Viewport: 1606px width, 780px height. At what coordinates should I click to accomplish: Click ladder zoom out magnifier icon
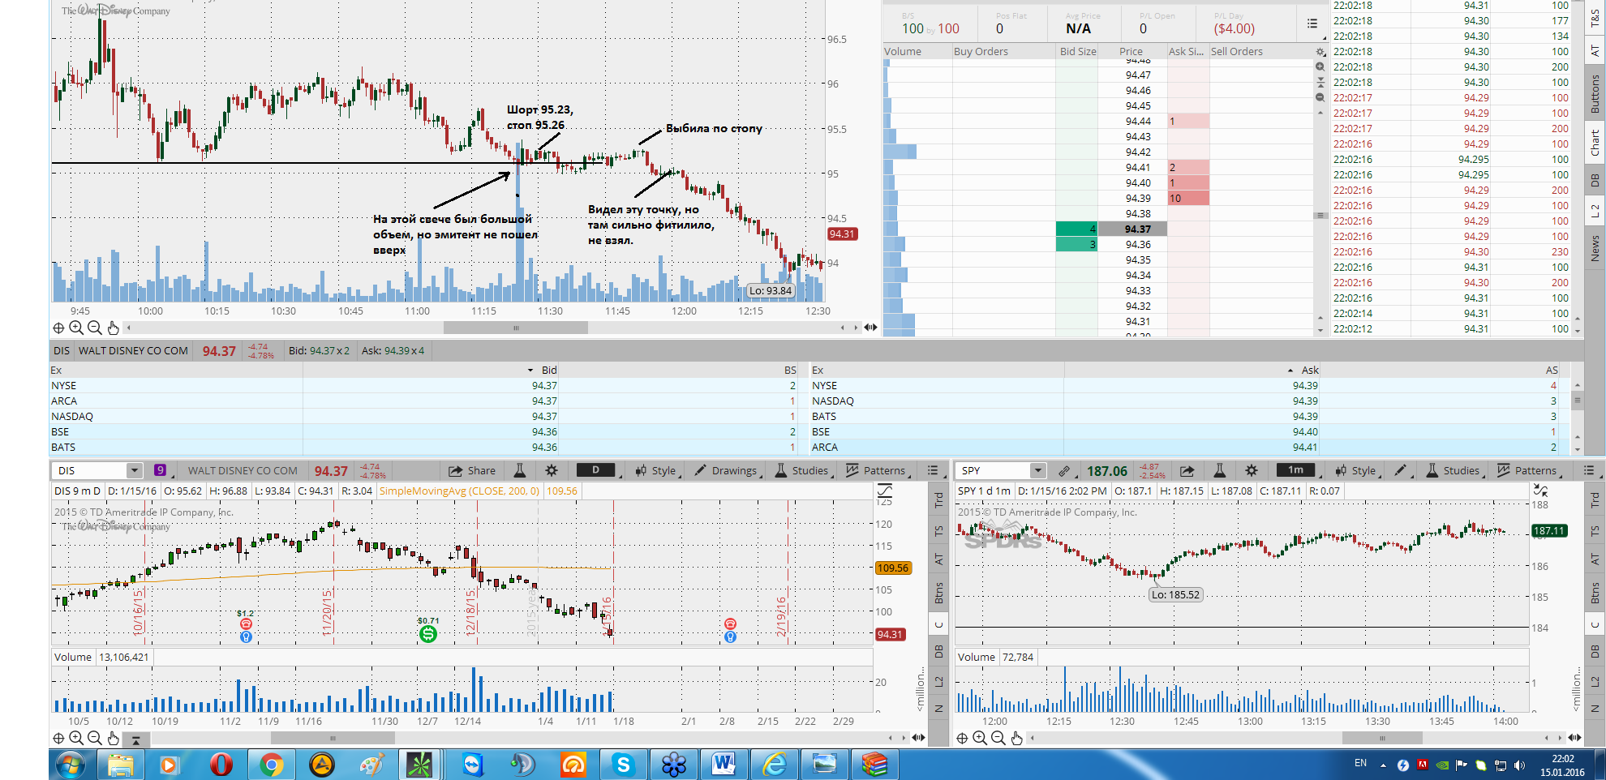[x=1320, y=97]
